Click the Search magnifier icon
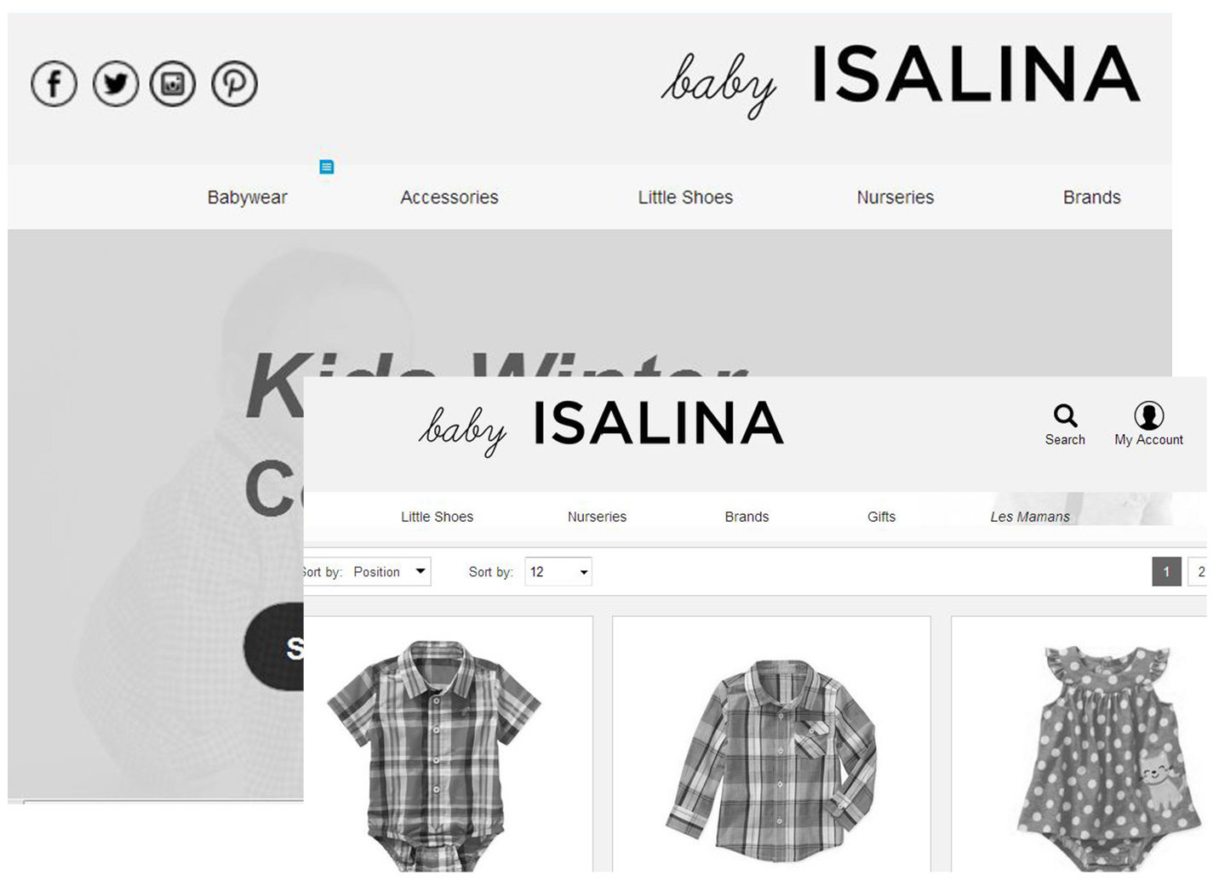This screenshot has width=1219, height=886. 1065,415
